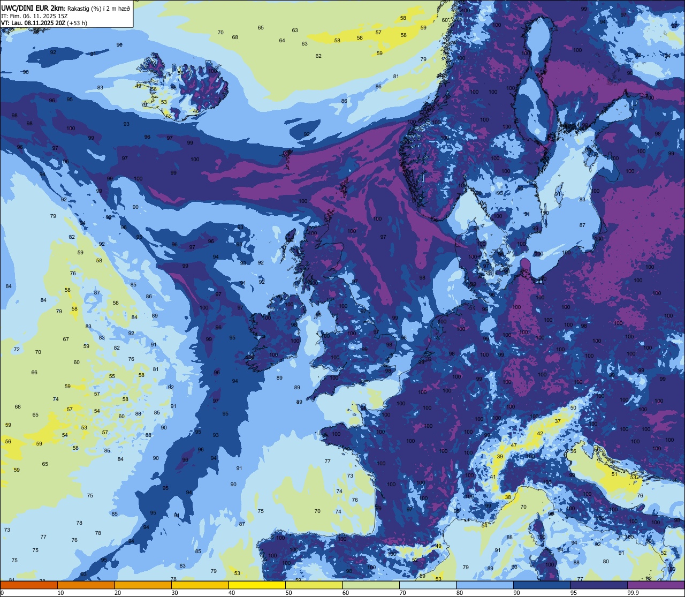The image size is (685, 597).
Task: Click the humidity value 64 north of Iceland
Action: pyautogui.click(x=282, y=41)
